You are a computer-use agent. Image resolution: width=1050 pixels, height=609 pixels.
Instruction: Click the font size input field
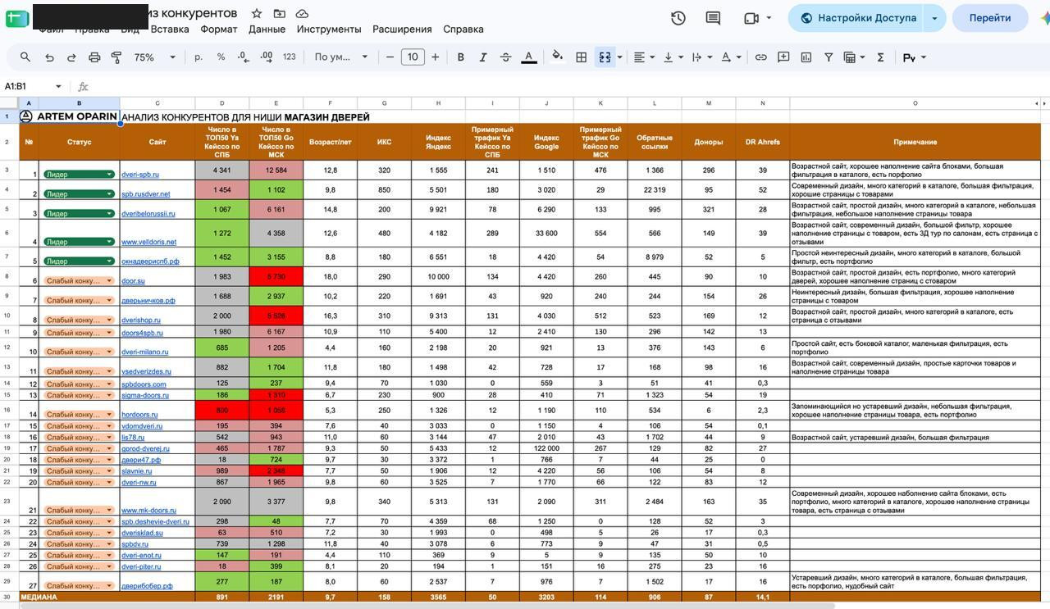pyautogui.click(x=413, y=57)
